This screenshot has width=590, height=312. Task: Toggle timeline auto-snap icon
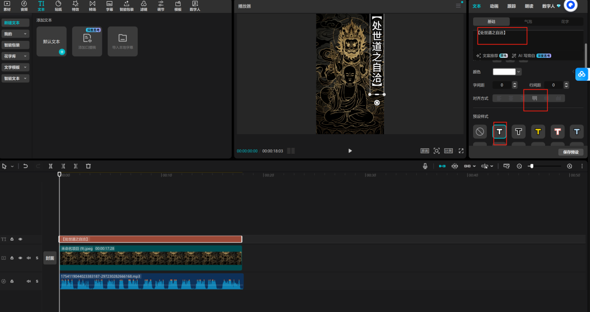point(455,166)
